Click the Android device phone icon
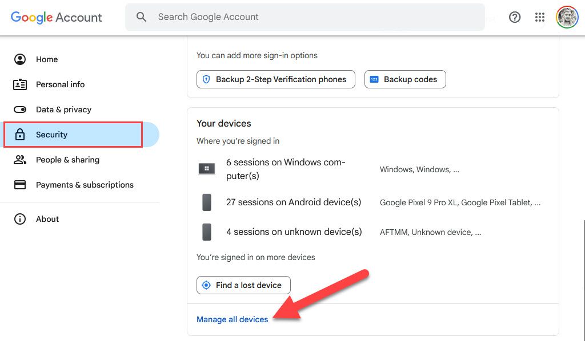 [x=207, y=202]
